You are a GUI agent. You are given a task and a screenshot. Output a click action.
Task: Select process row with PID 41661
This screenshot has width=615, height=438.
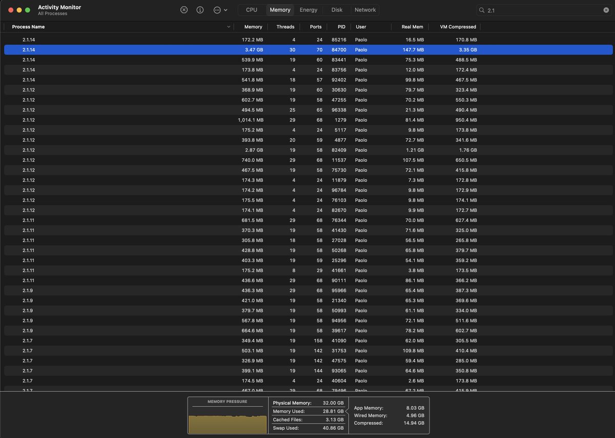(x=309, y=270)
